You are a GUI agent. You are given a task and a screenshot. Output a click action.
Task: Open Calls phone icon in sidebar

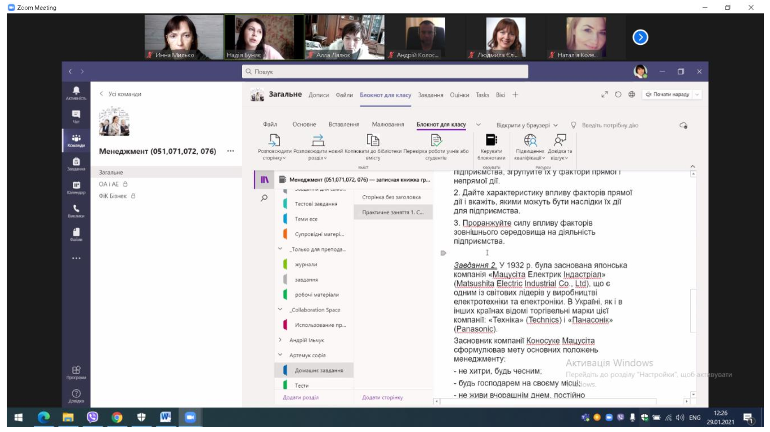[x=76, y=211]
